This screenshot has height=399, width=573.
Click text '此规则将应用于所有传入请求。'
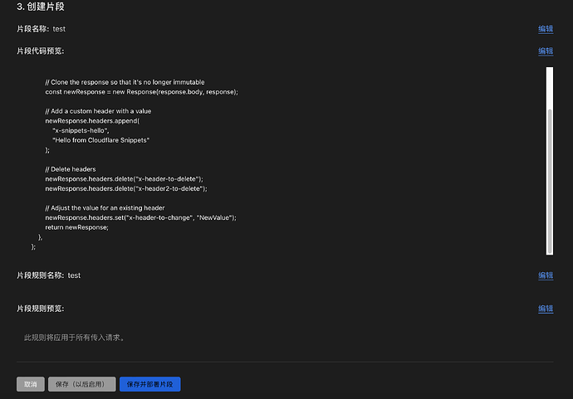pos(76,338)
